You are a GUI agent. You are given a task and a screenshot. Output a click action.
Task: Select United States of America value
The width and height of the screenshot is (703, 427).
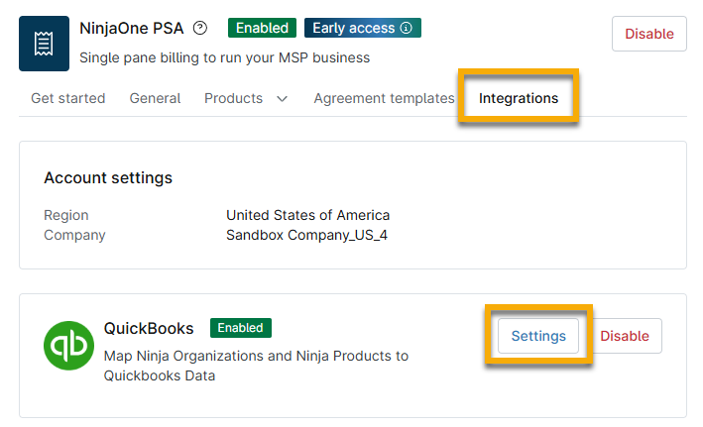coord(308,215)
